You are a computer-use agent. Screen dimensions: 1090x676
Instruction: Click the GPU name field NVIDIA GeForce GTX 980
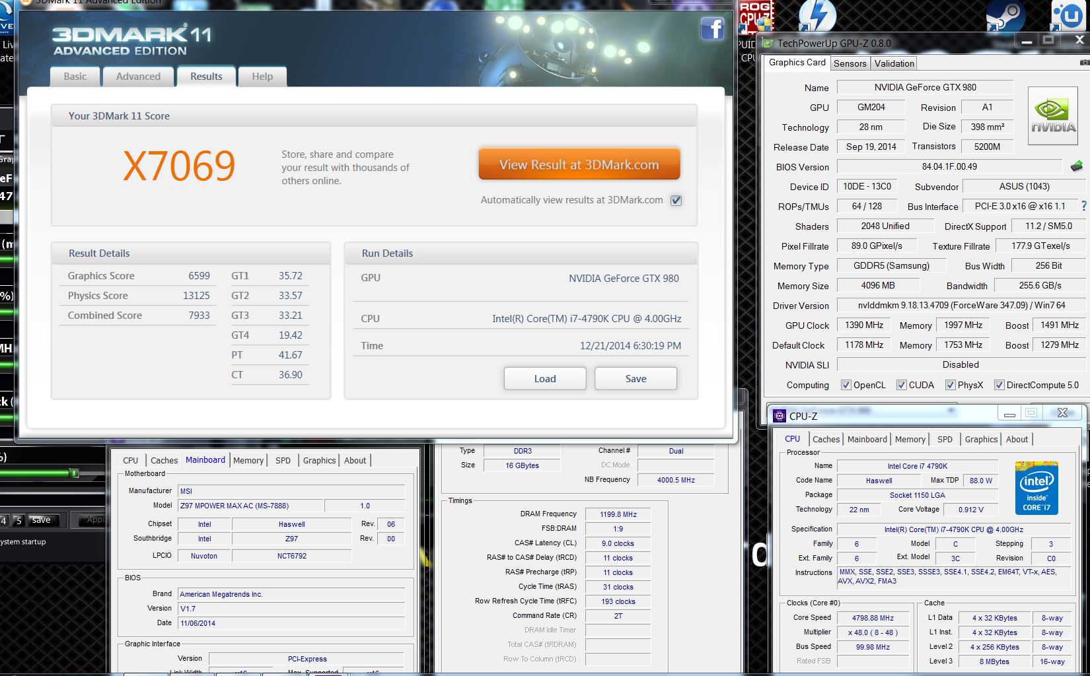tap(925, 87)
